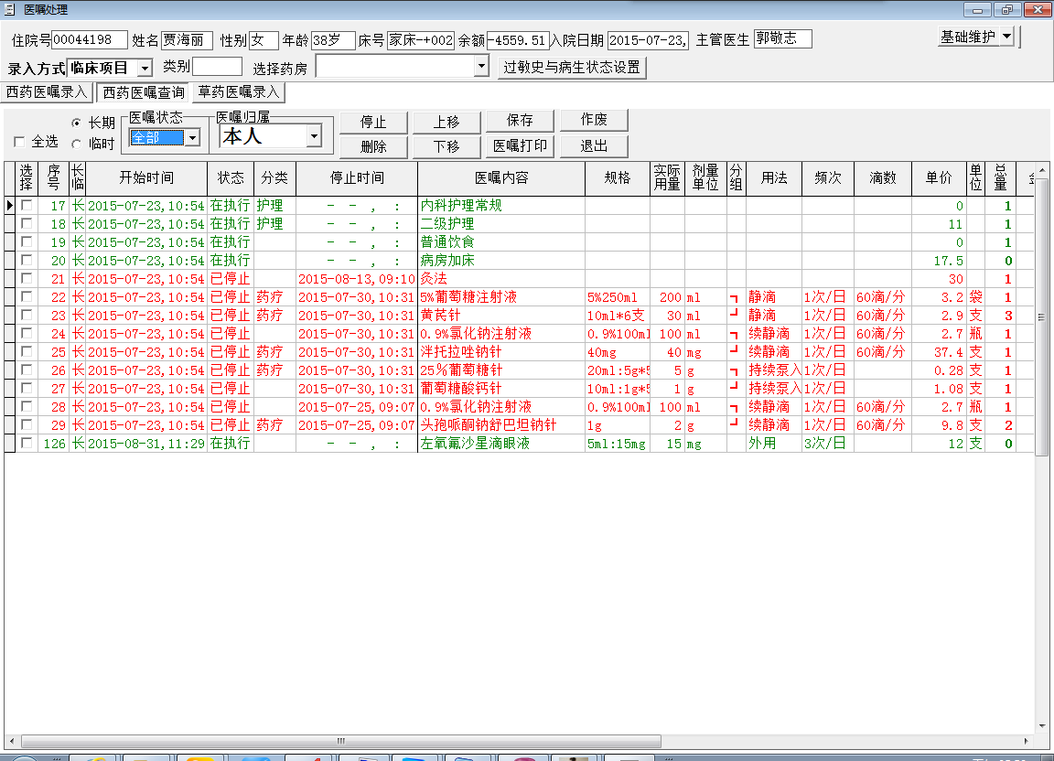Select the 内科护理常规 order cell
The image size is (1054, 761).
pyautogui.click(x=501, y=205)
